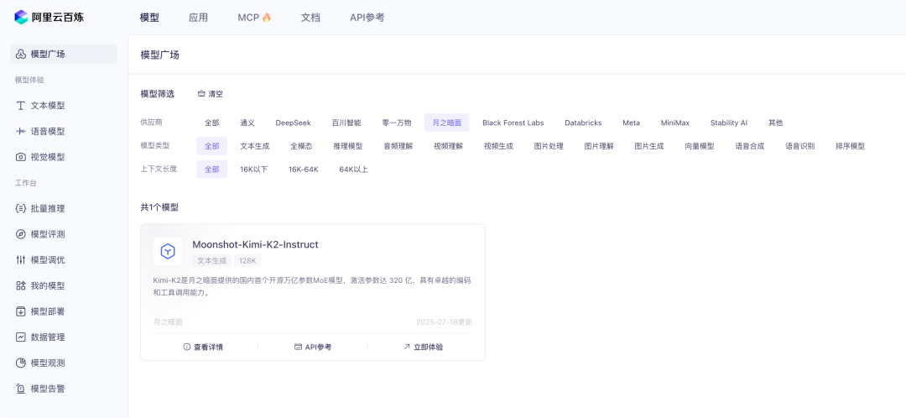Screen dimensions: 906x418
Task: Click the 模型观测 pie chart icon
Action: click(21, 363)
